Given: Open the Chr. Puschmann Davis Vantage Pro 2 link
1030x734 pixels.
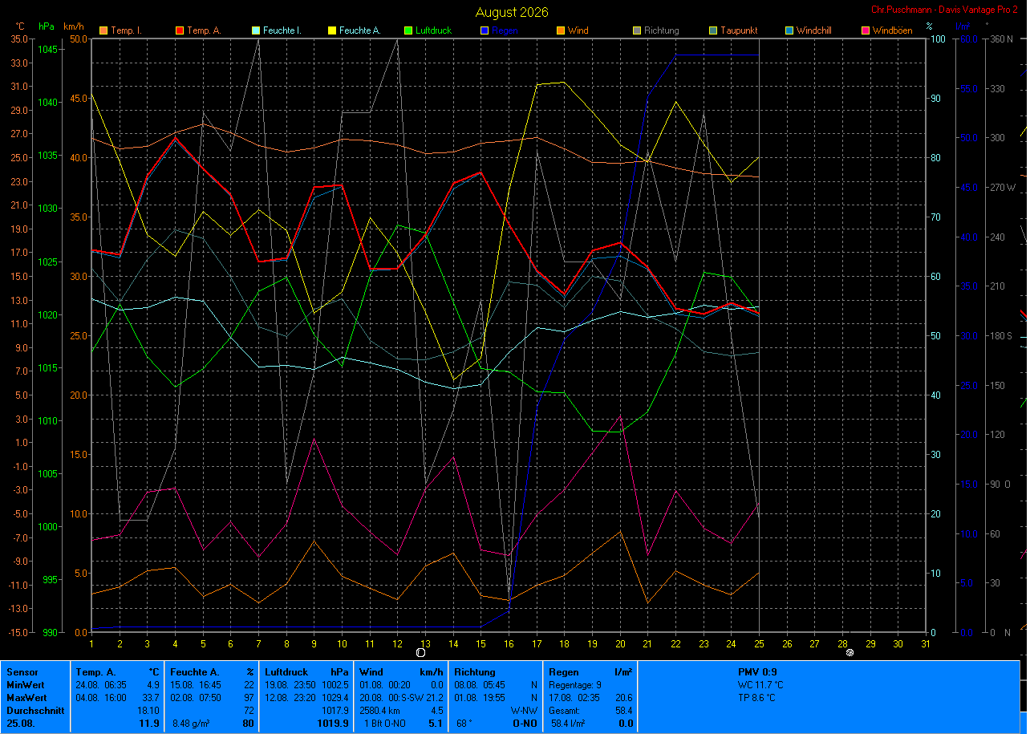Looking at the screenshot, I should pos(944,10).
